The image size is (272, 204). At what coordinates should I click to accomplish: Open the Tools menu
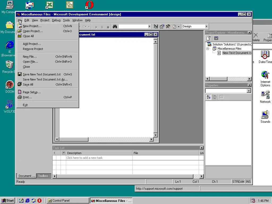pos(66,20)
